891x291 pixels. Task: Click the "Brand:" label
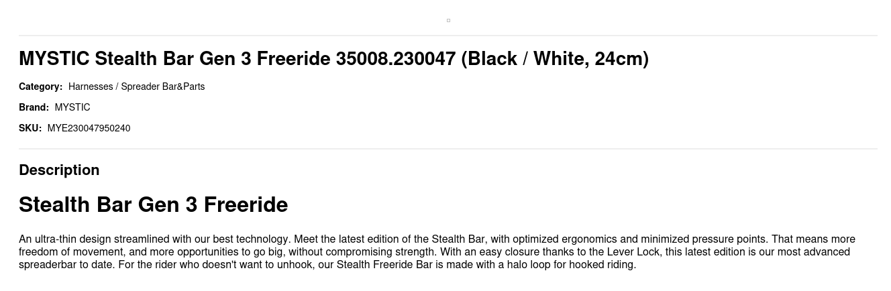coord(34,107)
